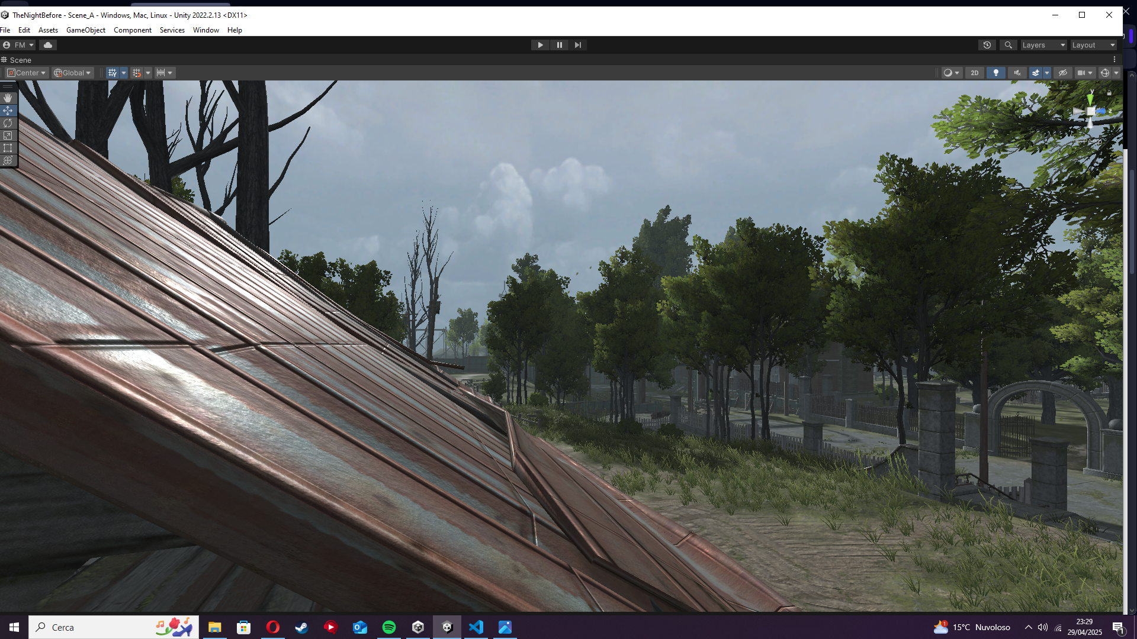Expand scene effects options arrow
The width and height of the screenshot is (1137, 639).
1047,73
